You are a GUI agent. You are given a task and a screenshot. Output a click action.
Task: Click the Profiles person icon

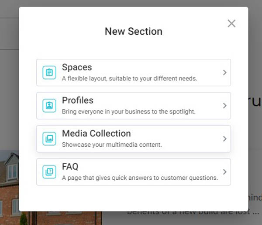tap(49, 106)
